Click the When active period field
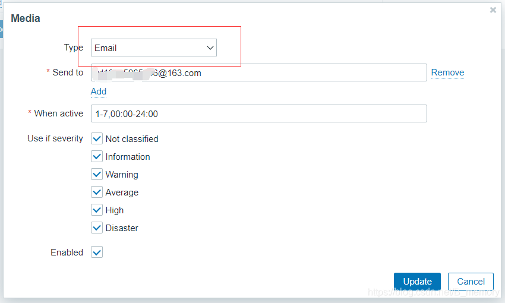505x303 pixels. coord(259,113)
